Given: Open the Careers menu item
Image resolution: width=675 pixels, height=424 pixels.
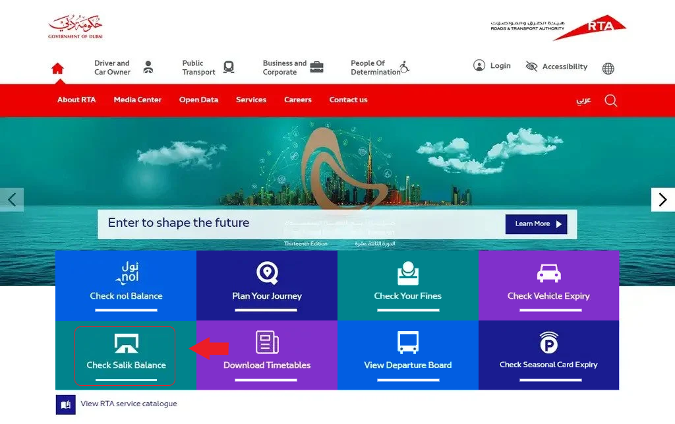Looking at the screenshot, I should pos(297,100).
